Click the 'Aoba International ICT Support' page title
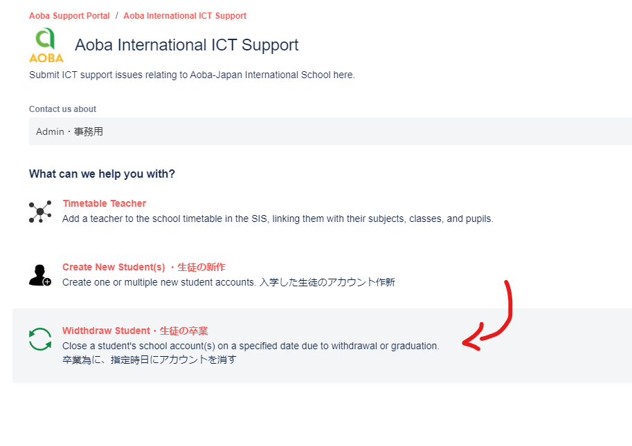 pos(187,45)
